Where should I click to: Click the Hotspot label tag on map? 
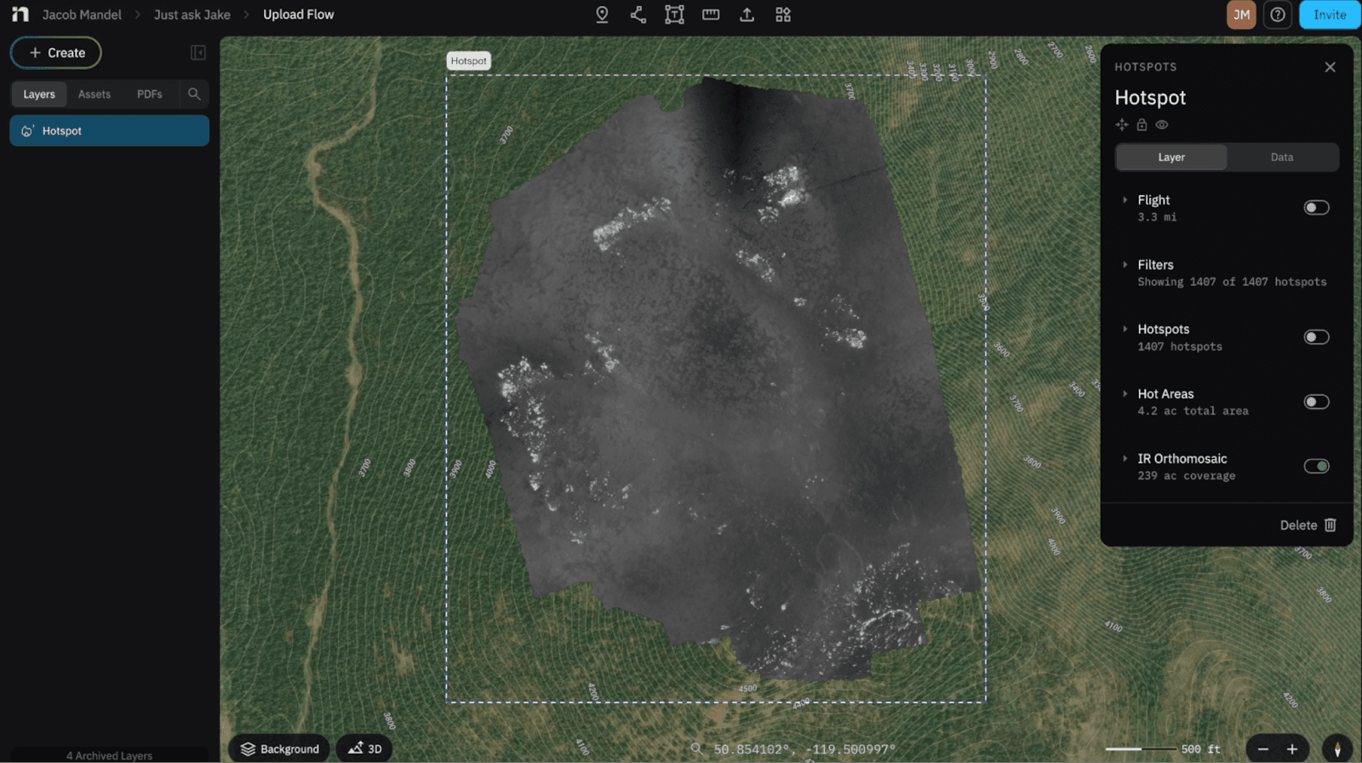pyautogui.click(x=468, y=60)
